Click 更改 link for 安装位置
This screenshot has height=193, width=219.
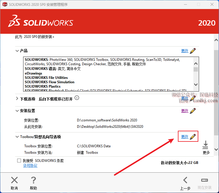tap(185, 111)
